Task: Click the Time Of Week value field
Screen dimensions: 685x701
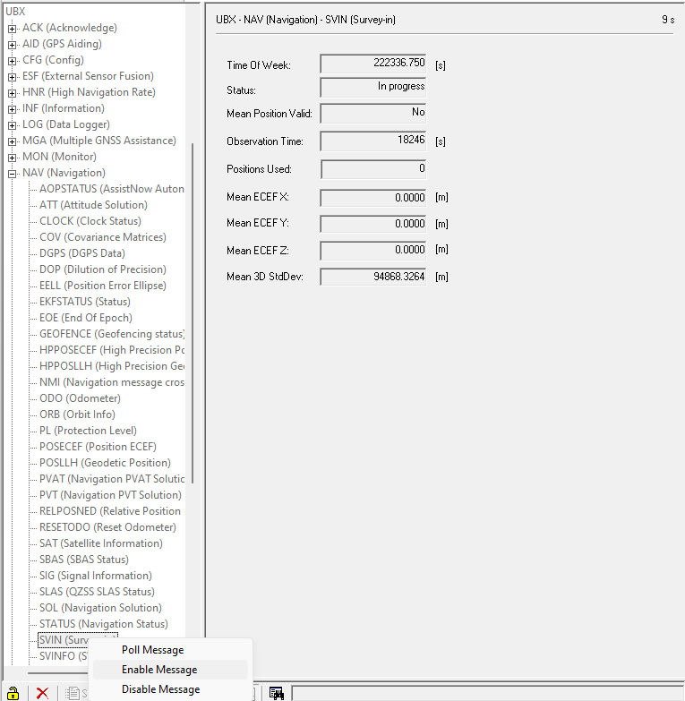Action: (x=372, y=64)
